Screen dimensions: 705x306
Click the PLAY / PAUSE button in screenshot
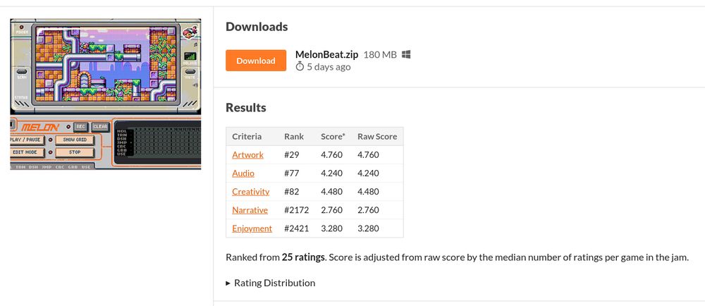point(27,140)
